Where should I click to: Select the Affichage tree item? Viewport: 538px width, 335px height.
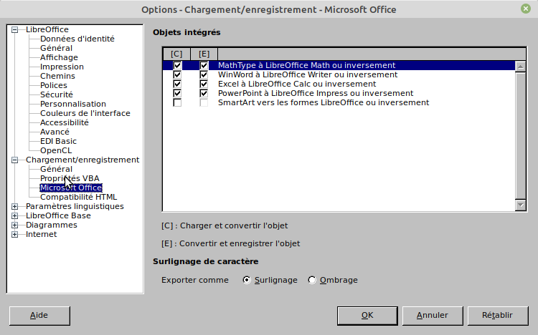59,57
